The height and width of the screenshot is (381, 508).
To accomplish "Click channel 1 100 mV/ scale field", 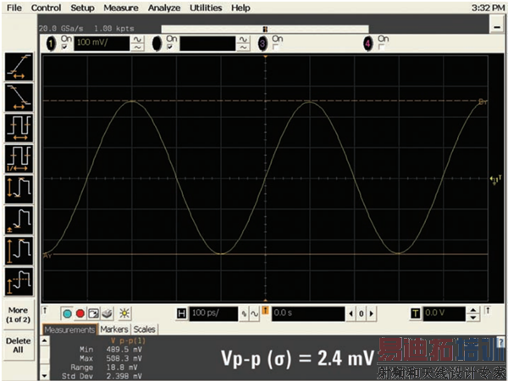I will pos(102,43).
